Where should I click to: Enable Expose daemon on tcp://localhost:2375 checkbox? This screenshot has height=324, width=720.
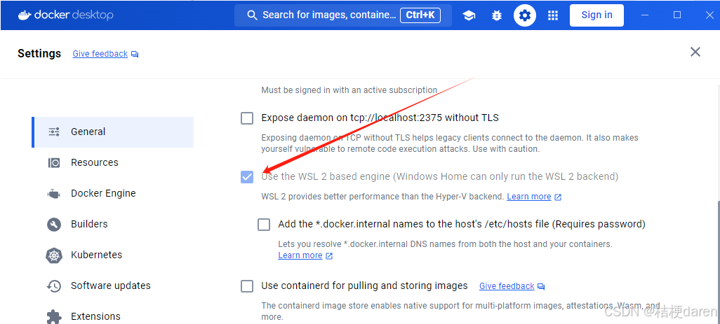(x=247, y=118)
